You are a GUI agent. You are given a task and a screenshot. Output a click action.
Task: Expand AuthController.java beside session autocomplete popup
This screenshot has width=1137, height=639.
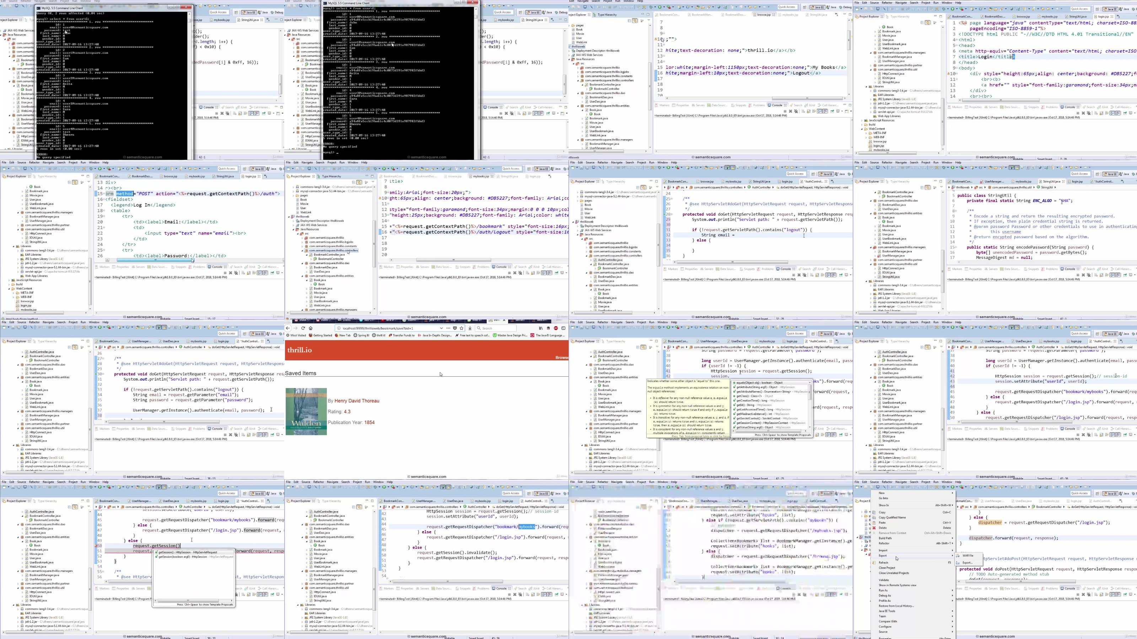click(591, 352)
